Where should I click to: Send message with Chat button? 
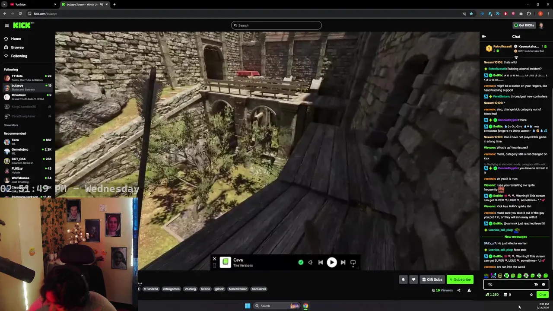click(543, 295)
